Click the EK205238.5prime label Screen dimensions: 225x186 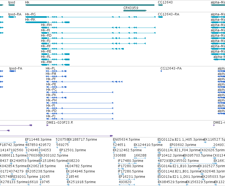point(40,171)
